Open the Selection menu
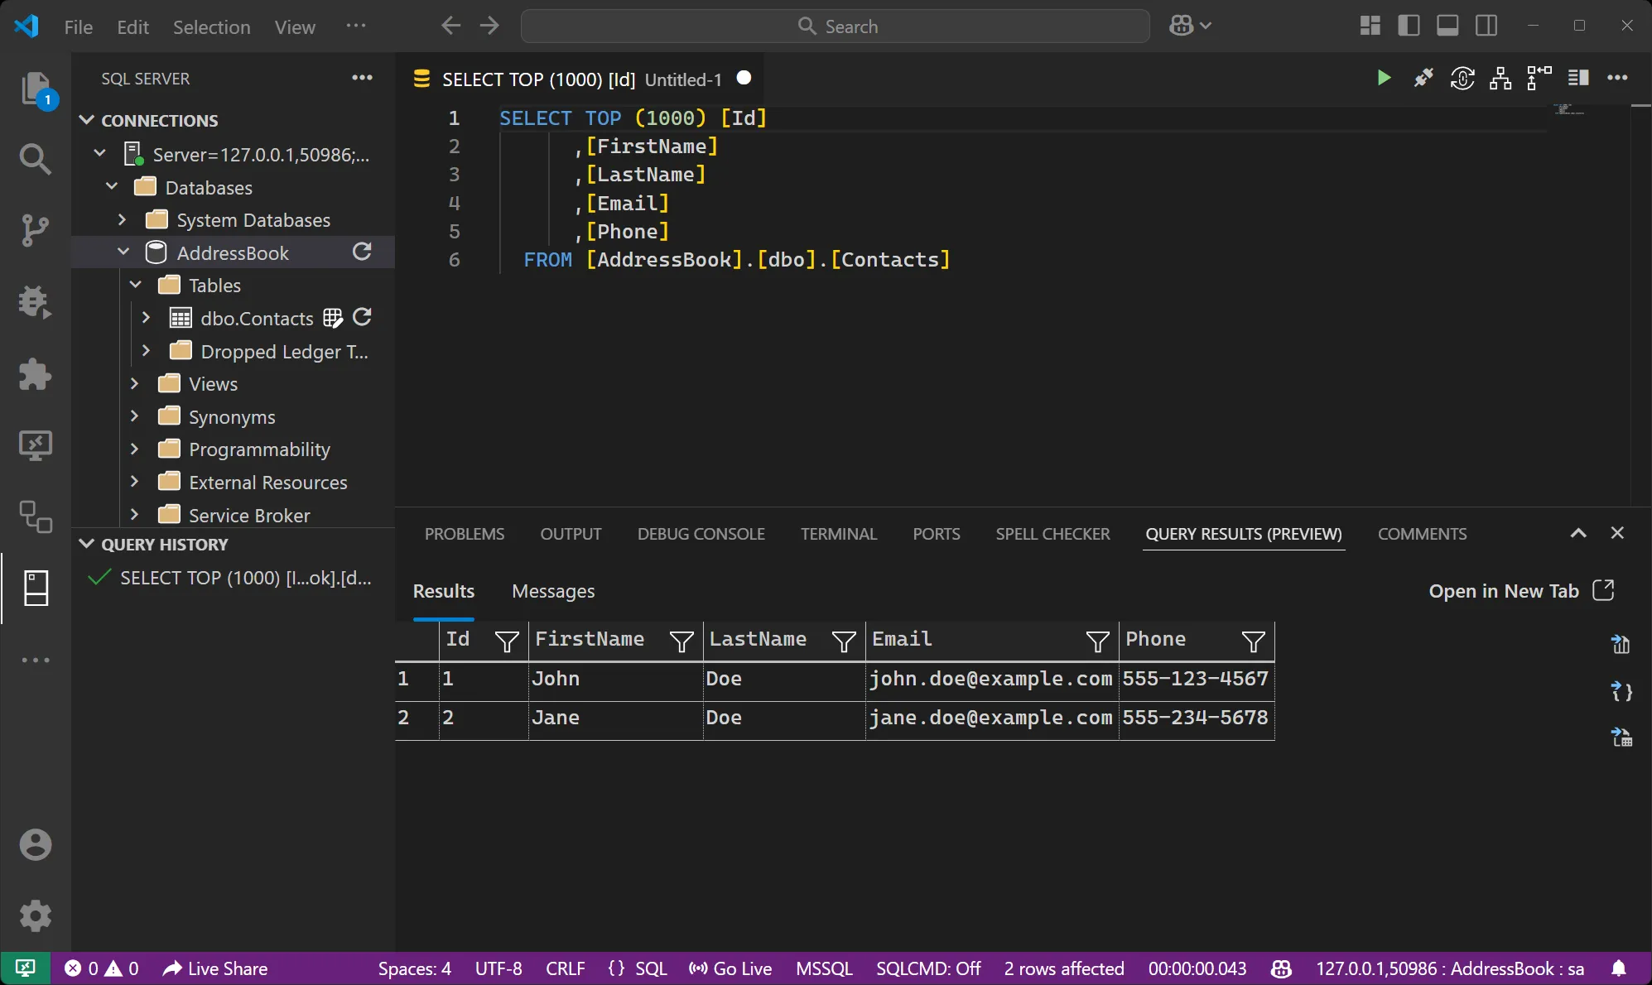This screenshot has width=1652, height=985. [x=212, y=26]
